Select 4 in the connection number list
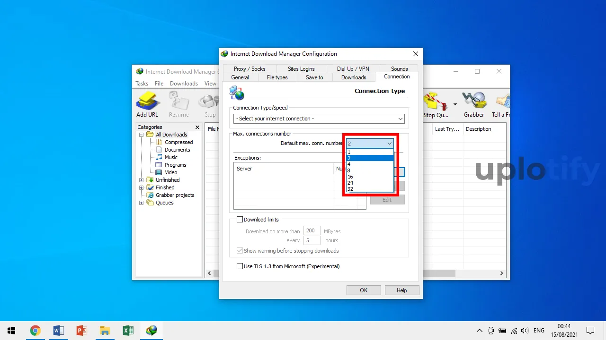The width and height of the screenshot is (606, 340). pyautogui.click(x=370, y=164)
